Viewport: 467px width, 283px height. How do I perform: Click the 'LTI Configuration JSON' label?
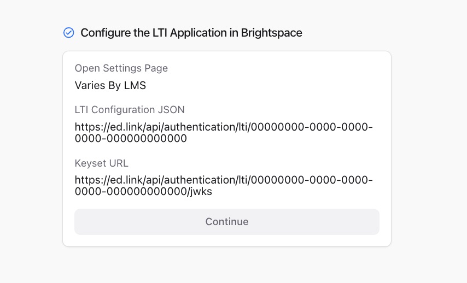click(x=130, y=110)
